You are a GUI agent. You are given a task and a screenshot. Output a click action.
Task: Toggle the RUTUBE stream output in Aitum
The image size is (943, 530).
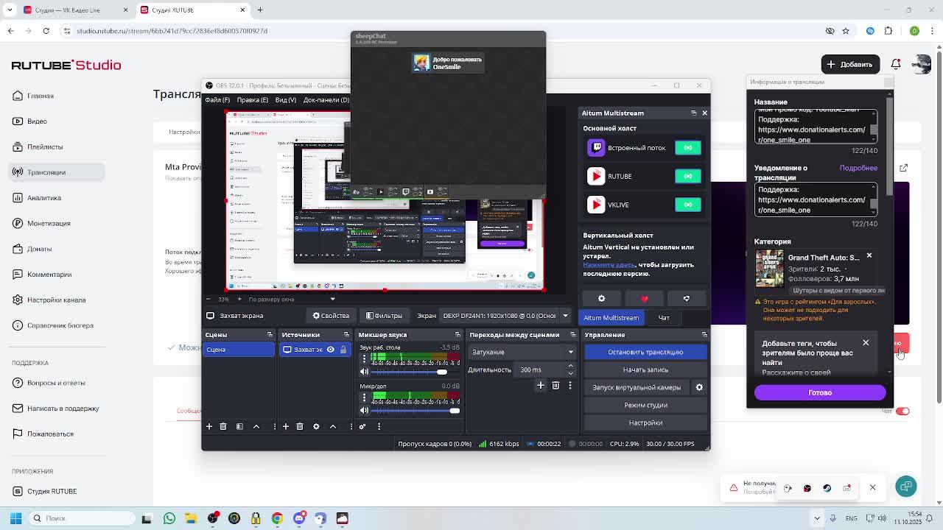click(688, 177)
